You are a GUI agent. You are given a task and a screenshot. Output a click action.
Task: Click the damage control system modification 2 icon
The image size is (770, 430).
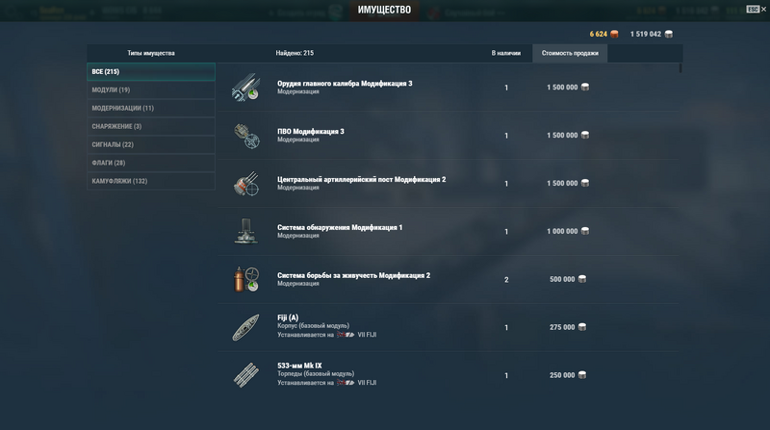(246, 279)
